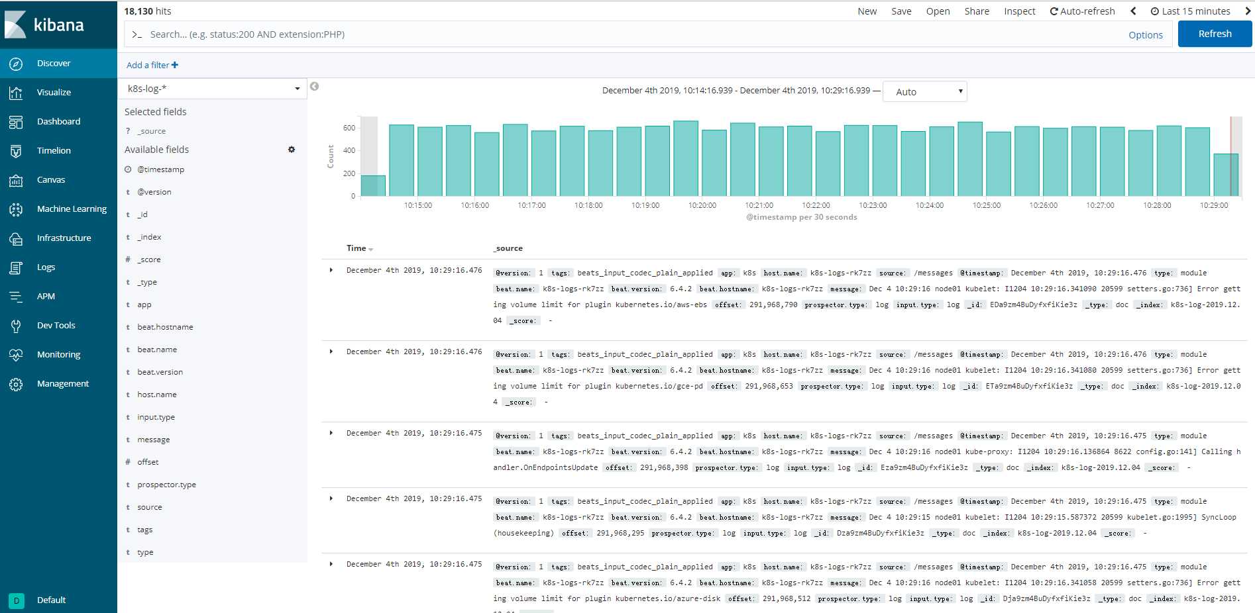Click the @timestamp clock type icon

click(x=128, y=169)
